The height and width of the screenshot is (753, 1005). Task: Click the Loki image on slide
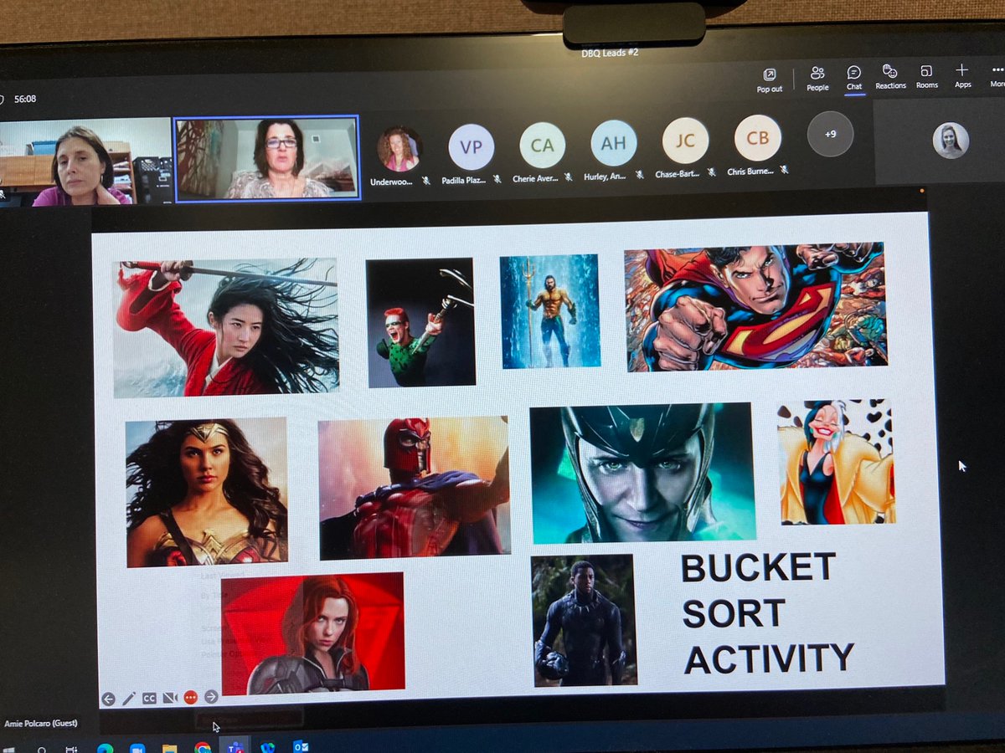pos(642,474)
